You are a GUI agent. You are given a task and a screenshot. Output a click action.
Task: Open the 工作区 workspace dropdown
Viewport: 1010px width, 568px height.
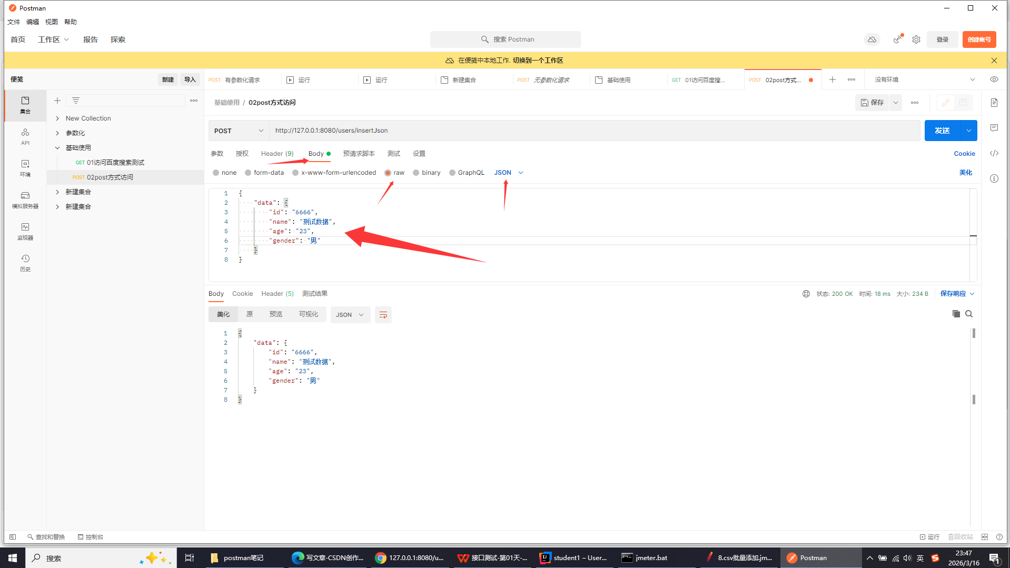[53, 39]
